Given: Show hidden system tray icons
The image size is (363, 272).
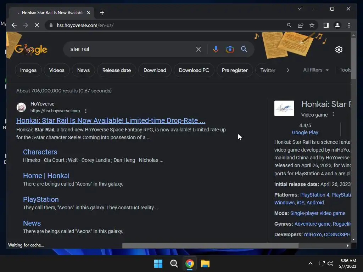Looking at the screenshot, I should click(311, 263).
